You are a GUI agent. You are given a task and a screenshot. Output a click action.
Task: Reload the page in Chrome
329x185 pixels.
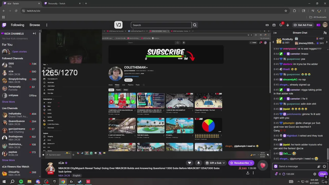[x=16, y=11]
